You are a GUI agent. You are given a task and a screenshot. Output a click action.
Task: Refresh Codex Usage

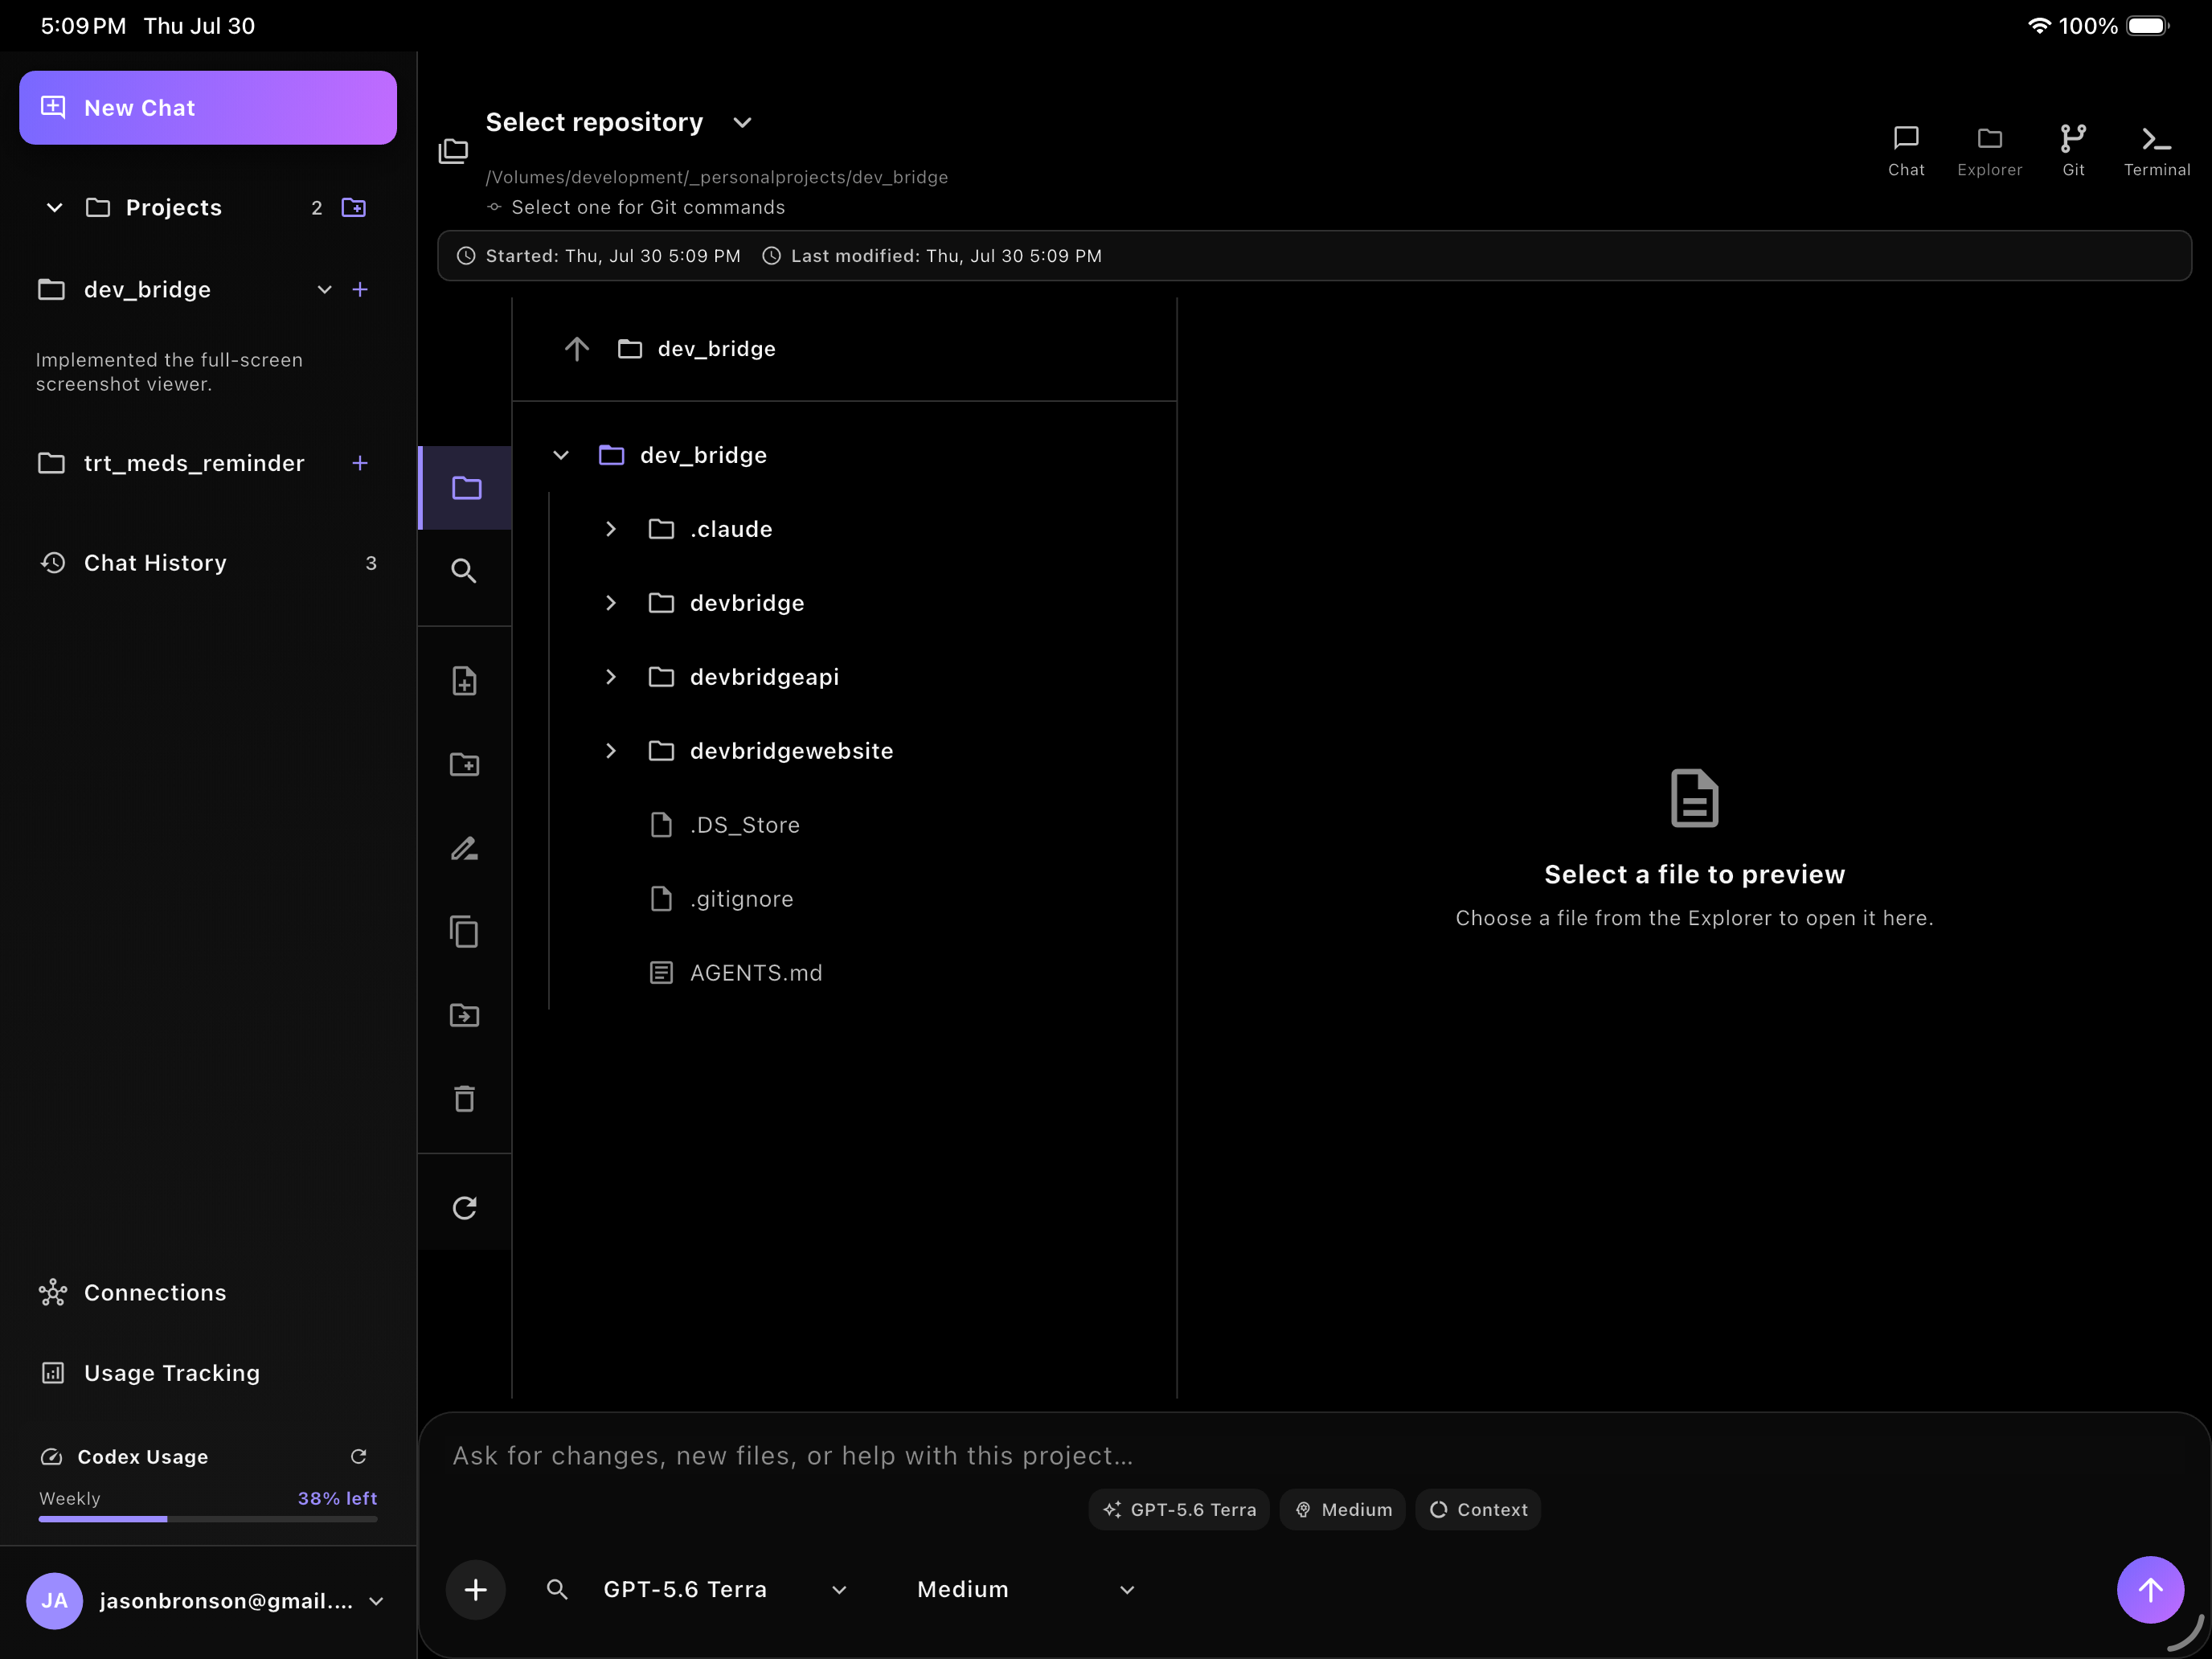coord(358,1457)
